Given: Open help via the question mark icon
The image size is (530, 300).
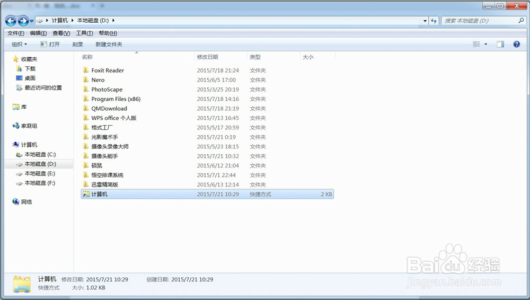Looking at the screenshot, I should 516,45.
